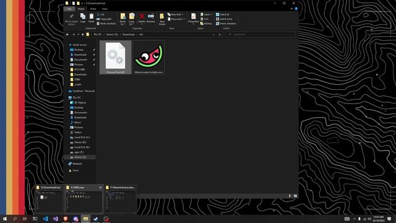Go up one folder level
The image size is (396, 223).
pos(82,35)
